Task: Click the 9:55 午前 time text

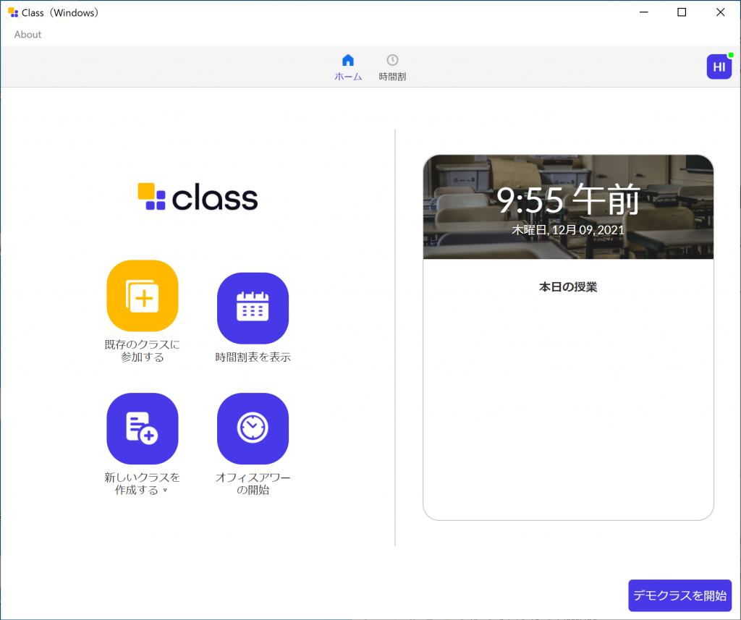Action: 568,200
